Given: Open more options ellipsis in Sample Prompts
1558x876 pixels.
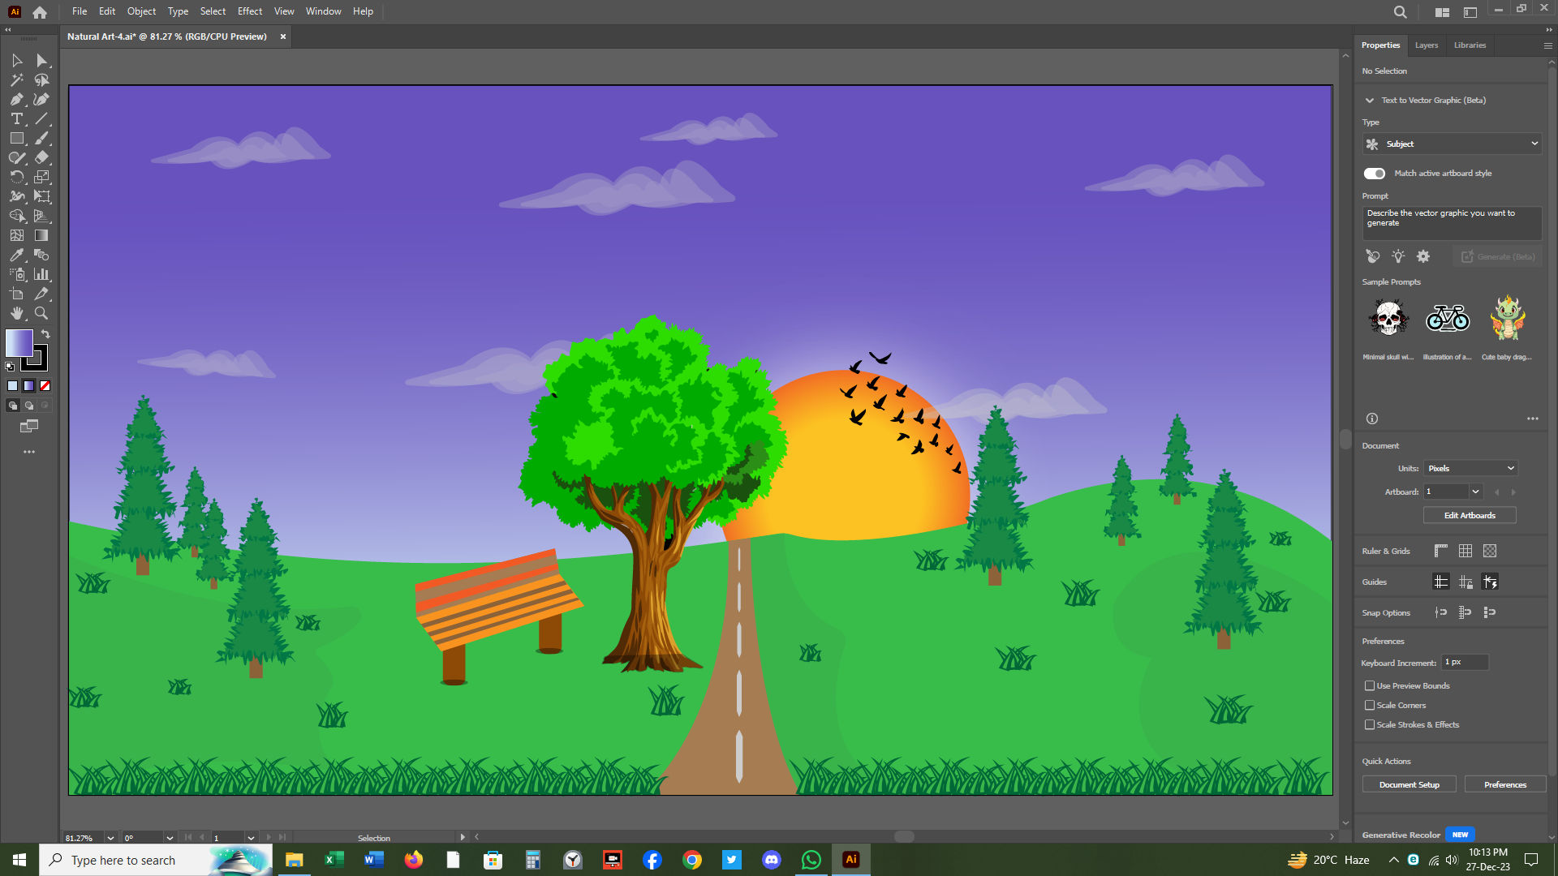Looking at the screenshot, I should 1533,419.
